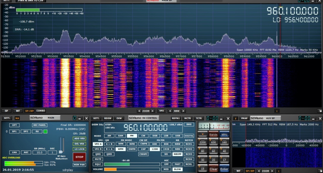Open the Bands selector on keypad
Screen dimensions: 323x173
(213, 134)
